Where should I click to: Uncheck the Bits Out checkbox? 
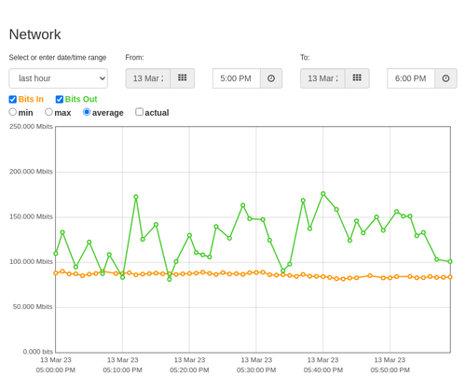pyautogui.click(x=60, y=99)
